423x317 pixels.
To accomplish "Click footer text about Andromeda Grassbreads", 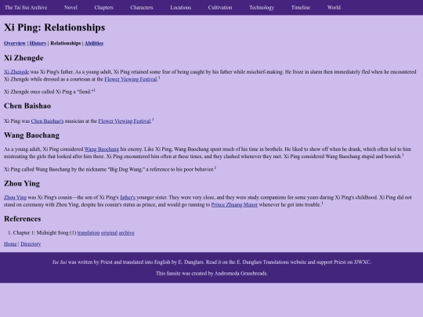I will pyautogui.click(x=211, y=273).
